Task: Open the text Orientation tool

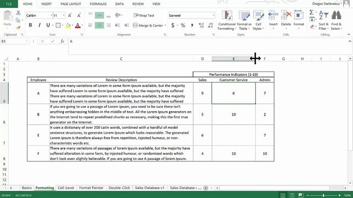Action: [x=118, y=15]
